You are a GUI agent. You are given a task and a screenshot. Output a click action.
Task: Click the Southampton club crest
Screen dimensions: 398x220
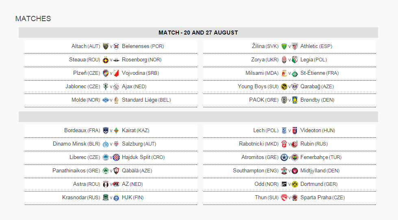pos(284,171)
